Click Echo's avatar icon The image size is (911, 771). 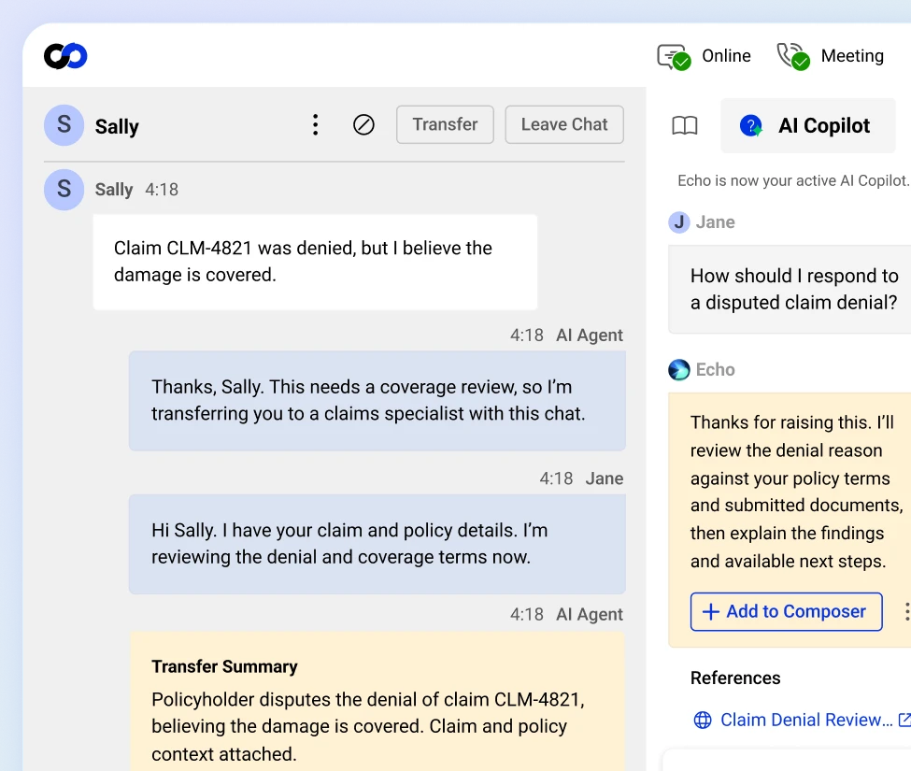coord(678,369)
